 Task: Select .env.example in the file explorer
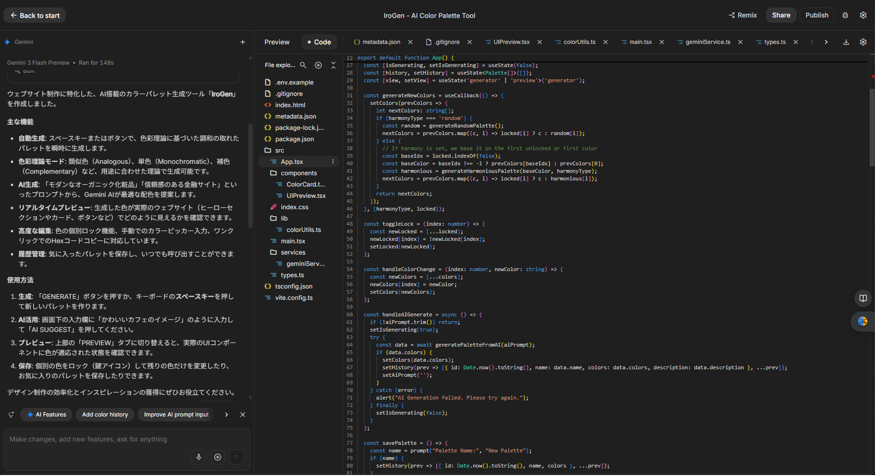(299, 82)
